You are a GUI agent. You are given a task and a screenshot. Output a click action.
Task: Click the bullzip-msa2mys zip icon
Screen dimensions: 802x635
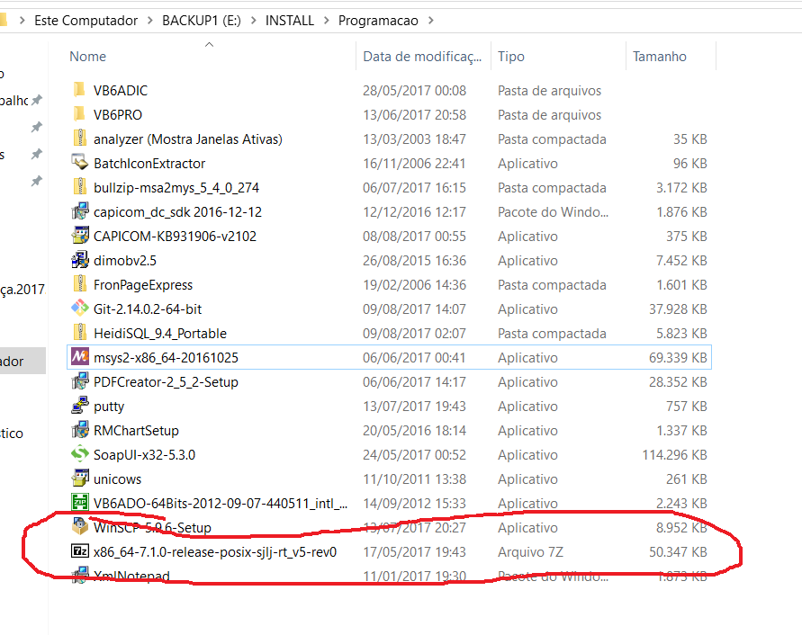coord(79,187)
